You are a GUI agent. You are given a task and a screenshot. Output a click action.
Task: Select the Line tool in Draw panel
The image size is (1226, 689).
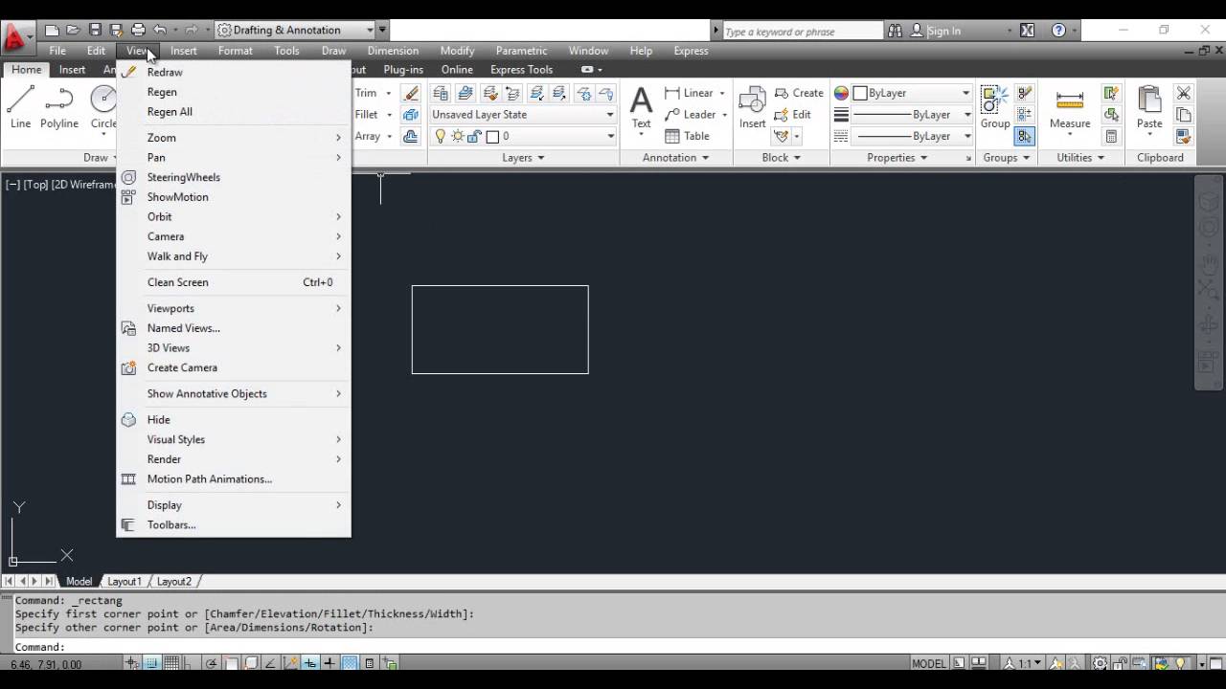21,106
